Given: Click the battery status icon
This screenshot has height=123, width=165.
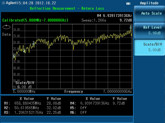Looking at the screenshot, I should pos(128,3).
